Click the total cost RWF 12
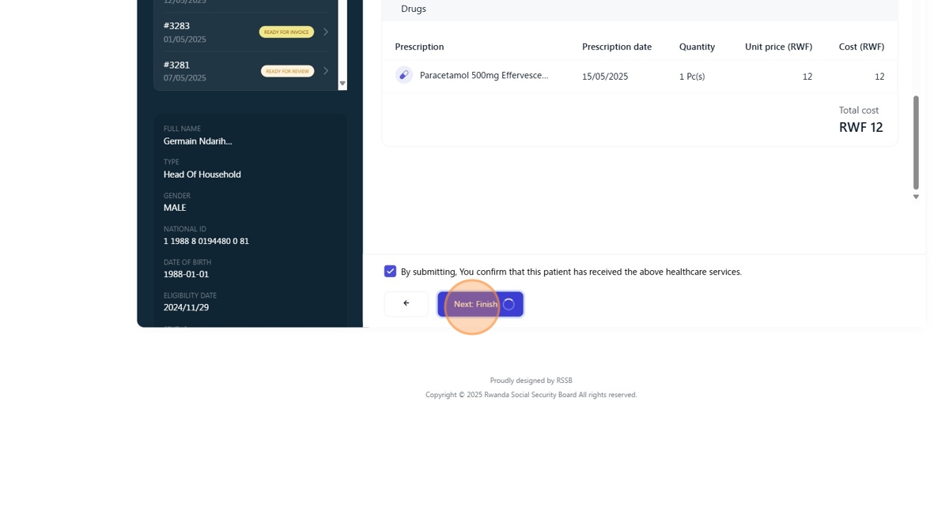 [x=861, y=127]
